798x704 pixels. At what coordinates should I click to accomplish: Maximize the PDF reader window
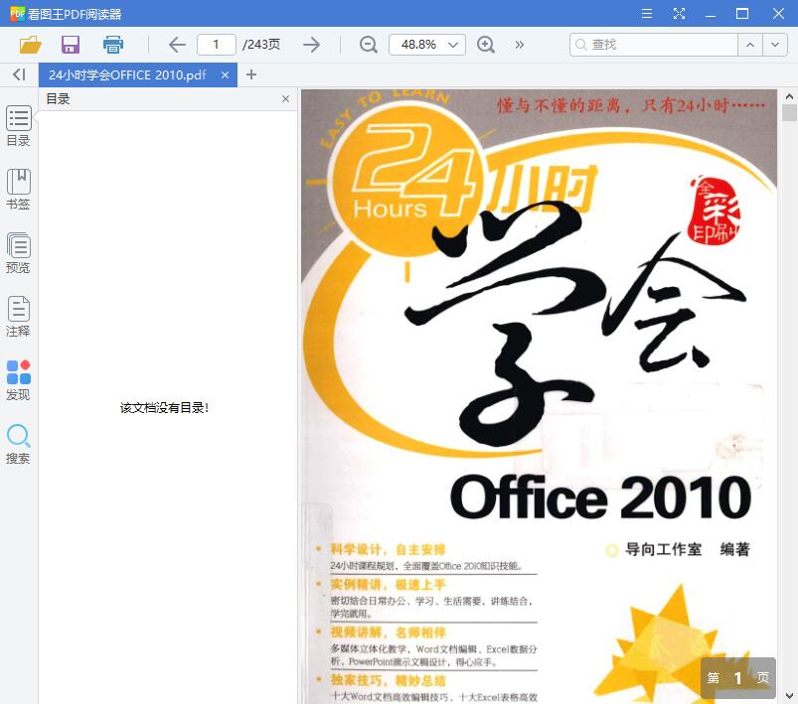click(x=742, y=14)
